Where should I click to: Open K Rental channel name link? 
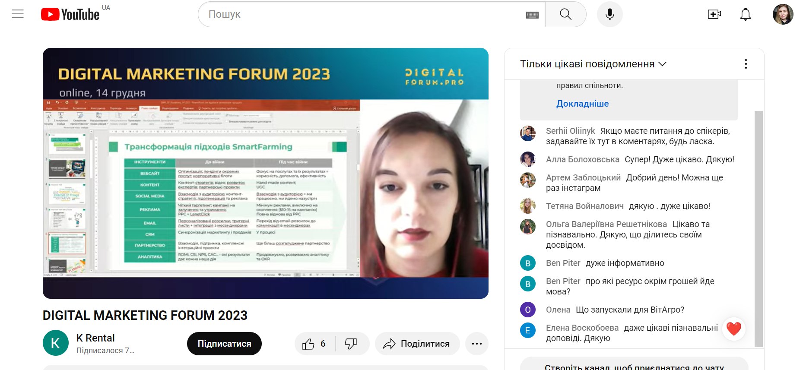coord(95,338)
